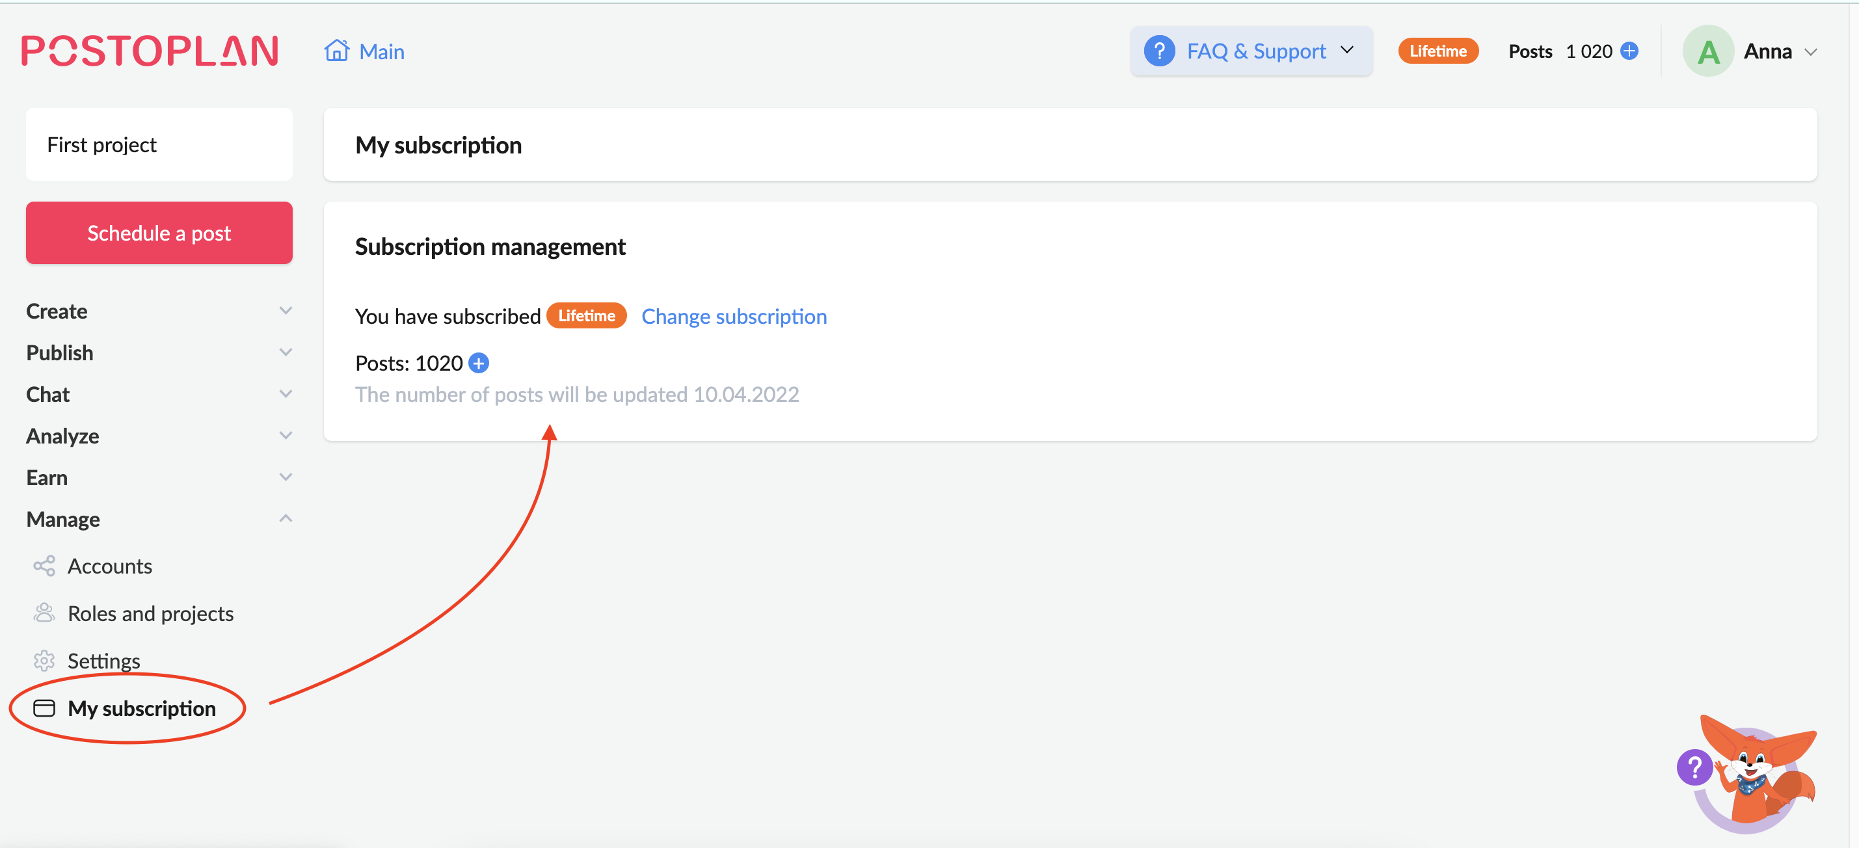Click the purple question mark help bubble
This screenshot has width=1859, height=848.
1694,767
